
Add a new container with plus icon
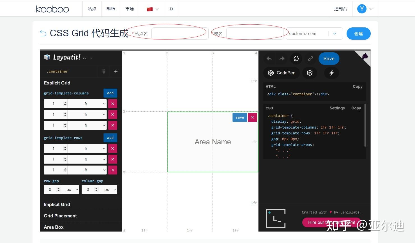tap(116, 71)
